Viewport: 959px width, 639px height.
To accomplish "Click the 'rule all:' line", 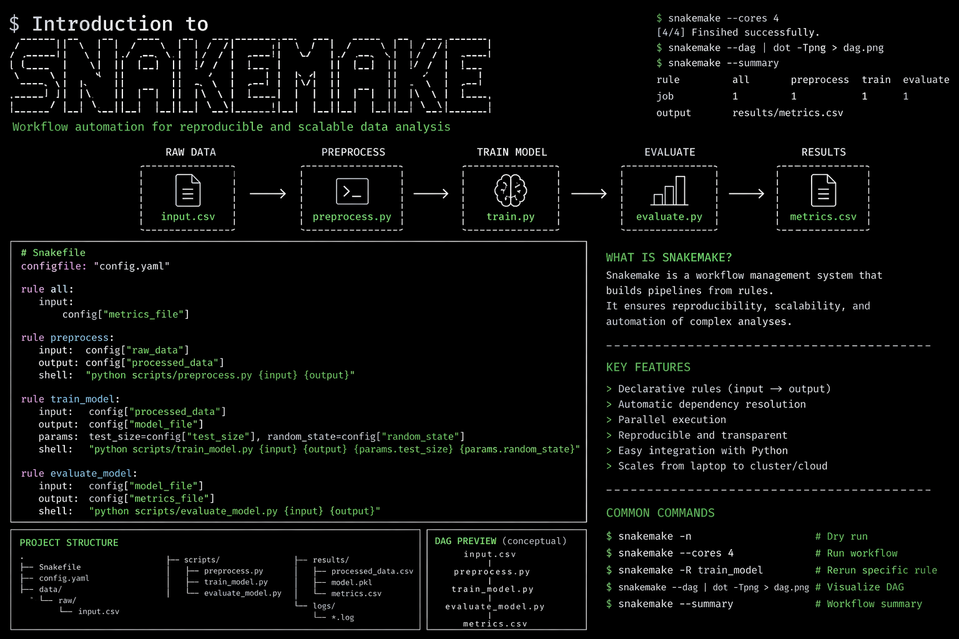I will (47, 290).
